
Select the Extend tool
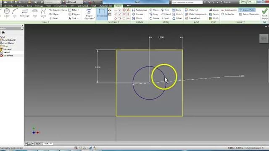click(x=166, y=14)
